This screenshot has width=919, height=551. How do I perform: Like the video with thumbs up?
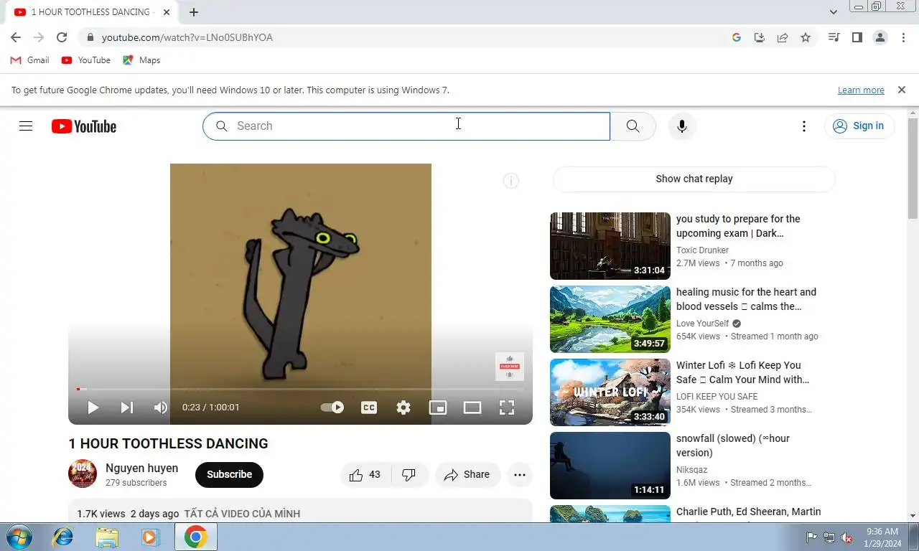click(366, 475)
